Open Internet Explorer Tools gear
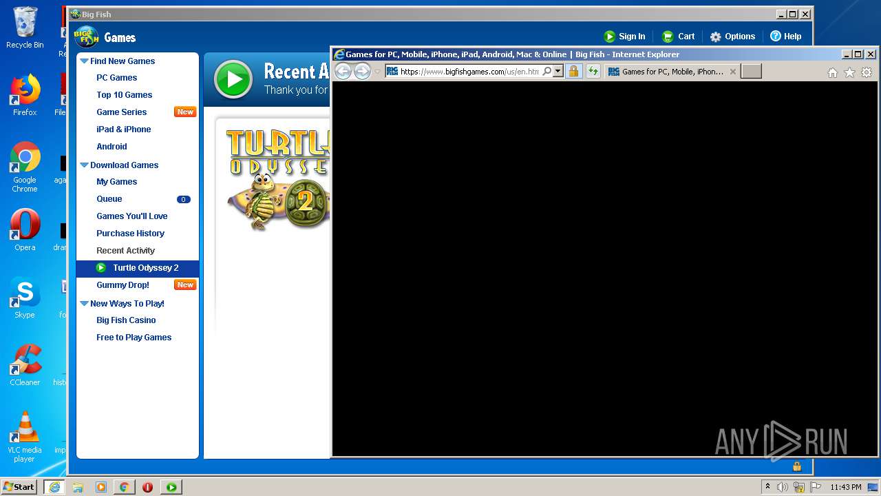This screenshot has width=881, height=496. point(867,72)
